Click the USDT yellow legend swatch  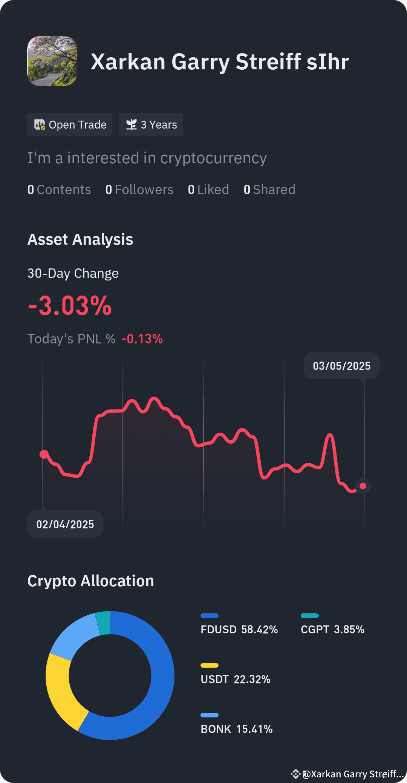[210, 665]
